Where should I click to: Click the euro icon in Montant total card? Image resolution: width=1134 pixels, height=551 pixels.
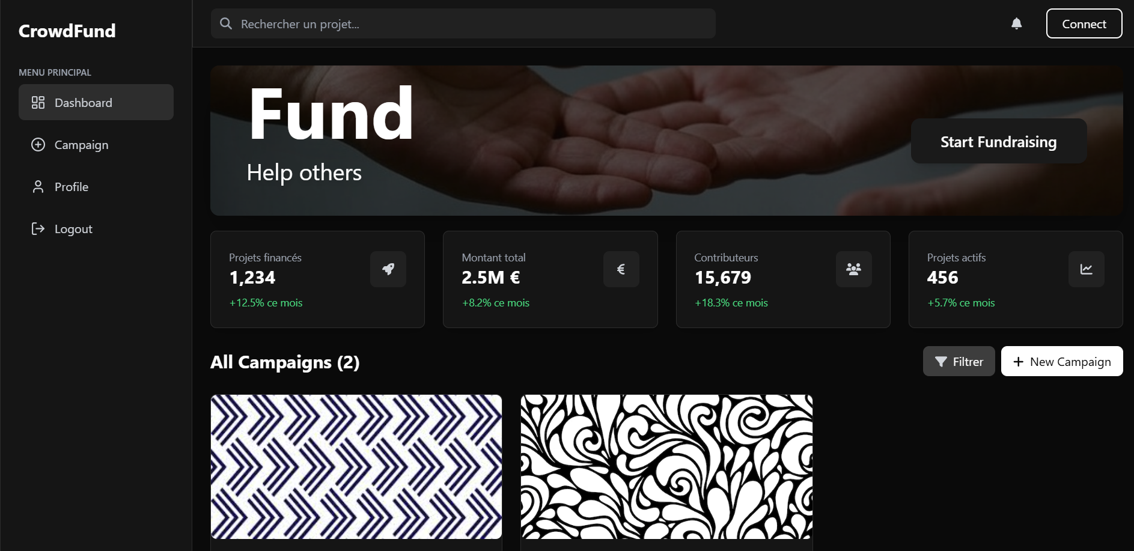click(x=621, y=269)
